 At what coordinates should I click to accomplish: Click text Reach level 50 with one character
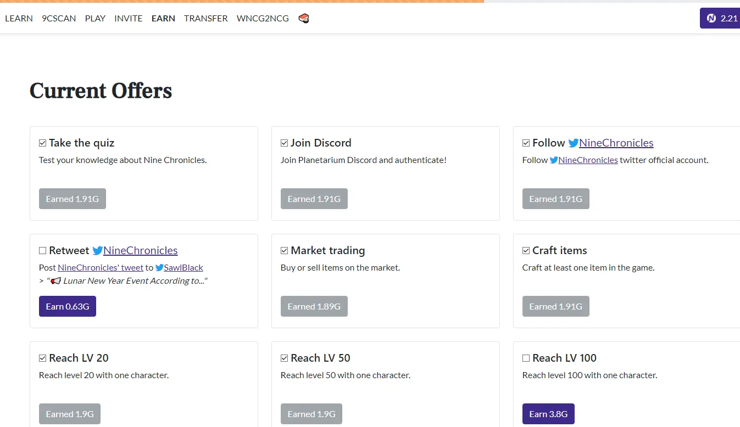346,375
